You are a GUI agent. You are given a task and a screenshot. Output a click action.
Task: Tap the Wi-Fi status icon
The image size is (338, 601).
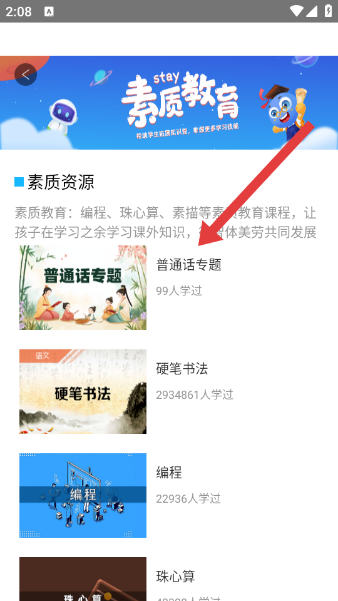(296, 11)
